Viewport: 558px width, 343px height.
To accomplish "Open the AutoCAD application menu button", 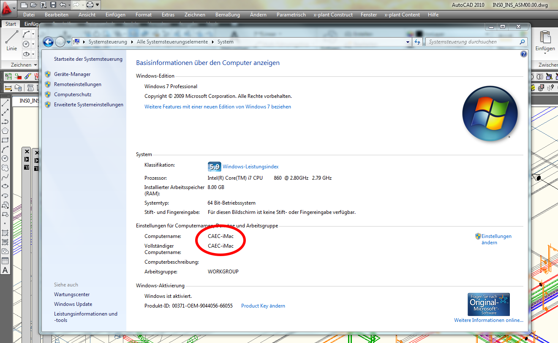I will [8, 8].
